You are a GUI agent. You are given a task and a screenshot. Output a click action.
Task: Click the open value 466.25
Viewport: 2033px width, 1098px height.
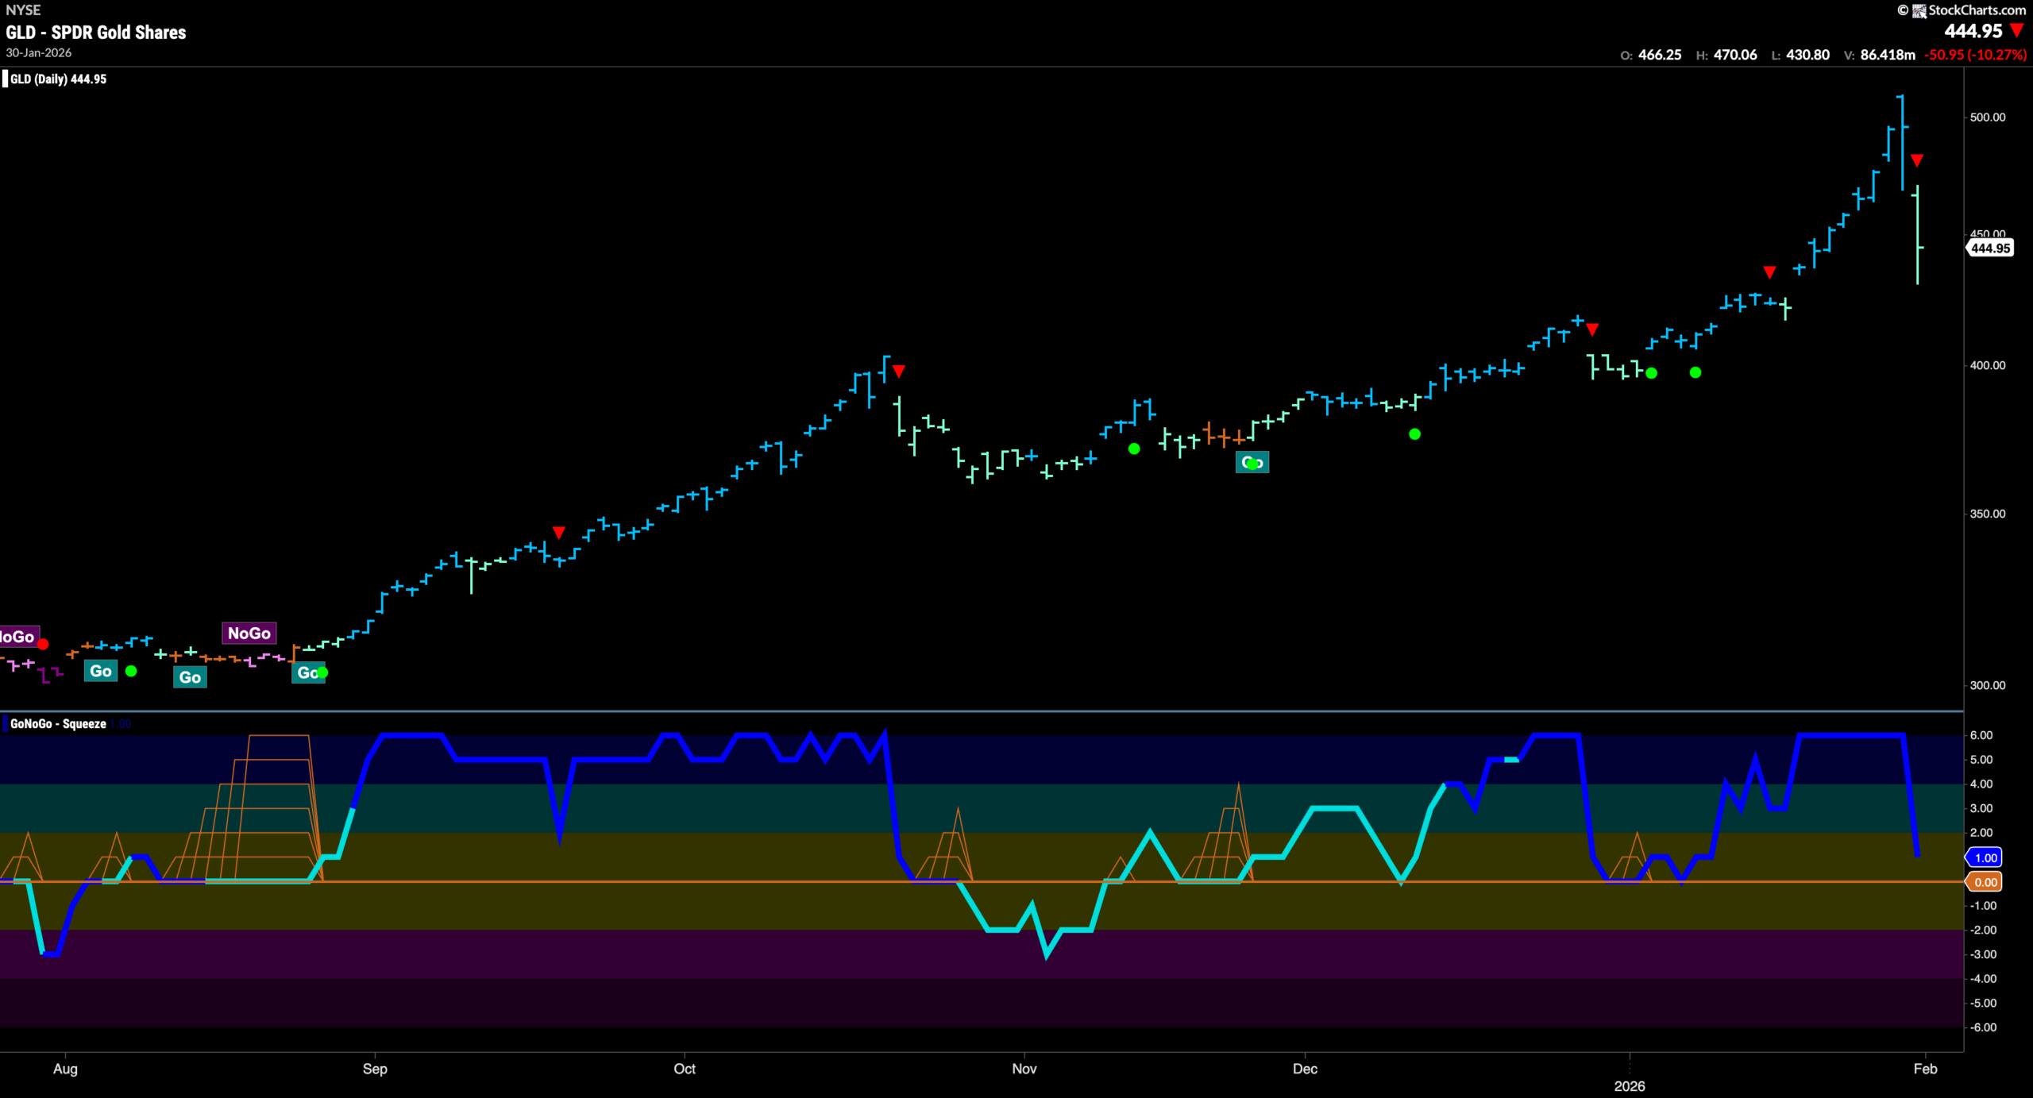point(1660,55)
